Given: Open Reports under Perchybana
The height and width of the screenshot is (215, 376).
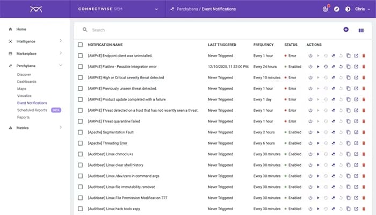Looking at the screenshot, I should pyautogui.click(x=23, y=117).
